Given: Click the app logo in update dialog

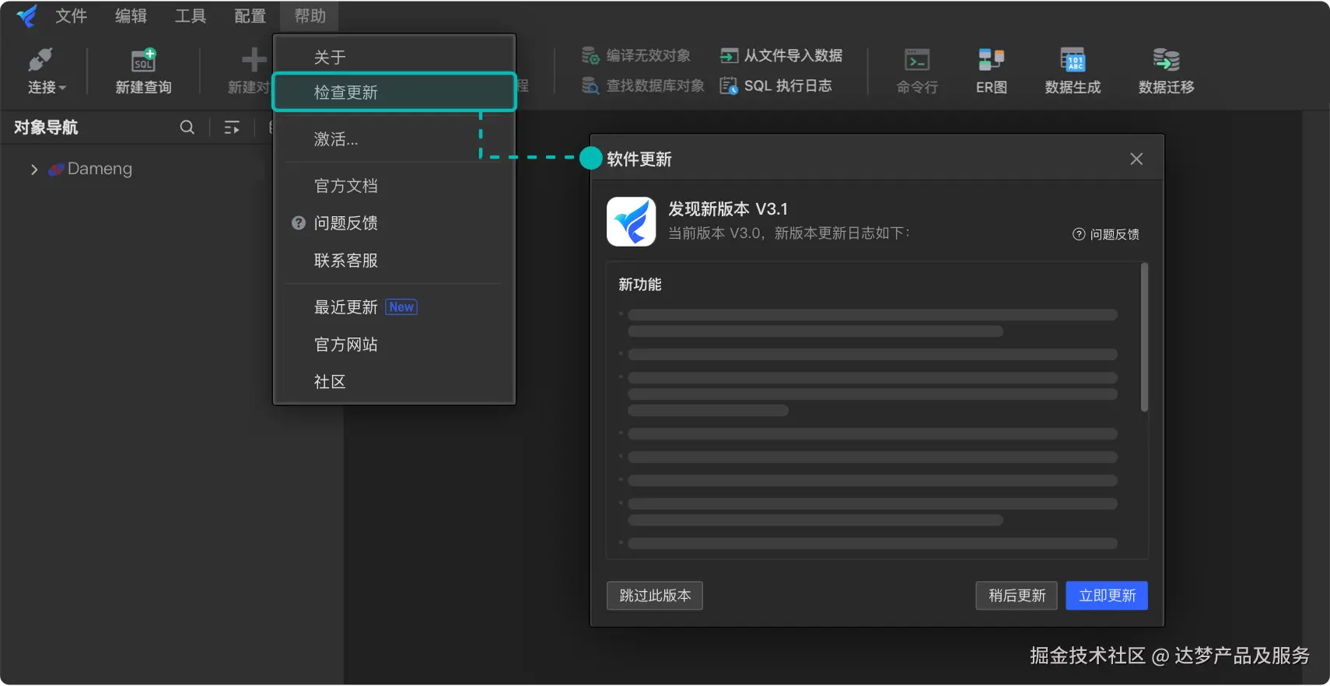Looking at the screenshot, I should coord(631,222).
